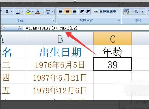Apply font color with the A icon
This screenshot has width=149, height=109.
(x=38, y=12)
